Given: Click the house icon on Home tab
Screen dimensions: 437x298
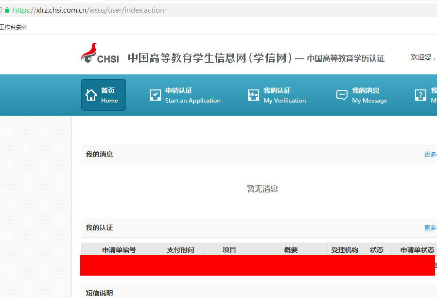Looking at the screenshot, I should [91, 95].
